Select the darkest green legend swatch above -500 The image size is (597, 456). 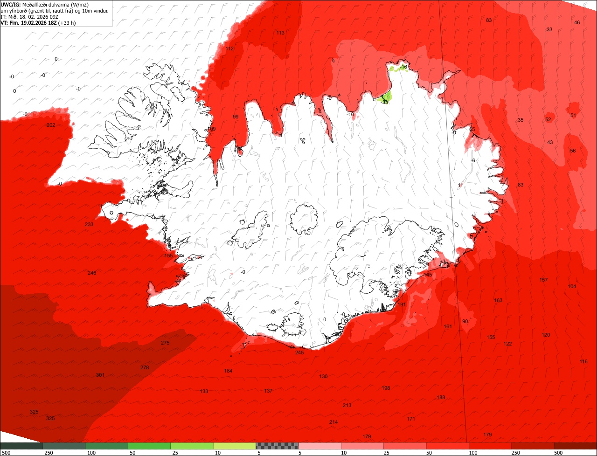coord(21,446)
